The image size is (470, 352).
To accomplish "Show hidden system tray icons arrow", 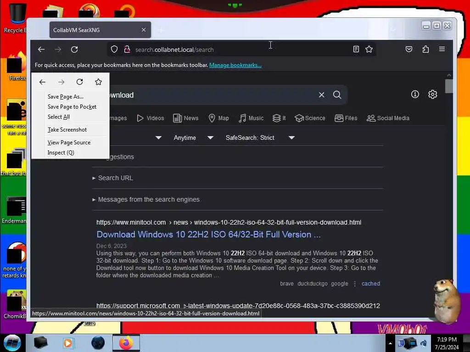I will point(390,343).
